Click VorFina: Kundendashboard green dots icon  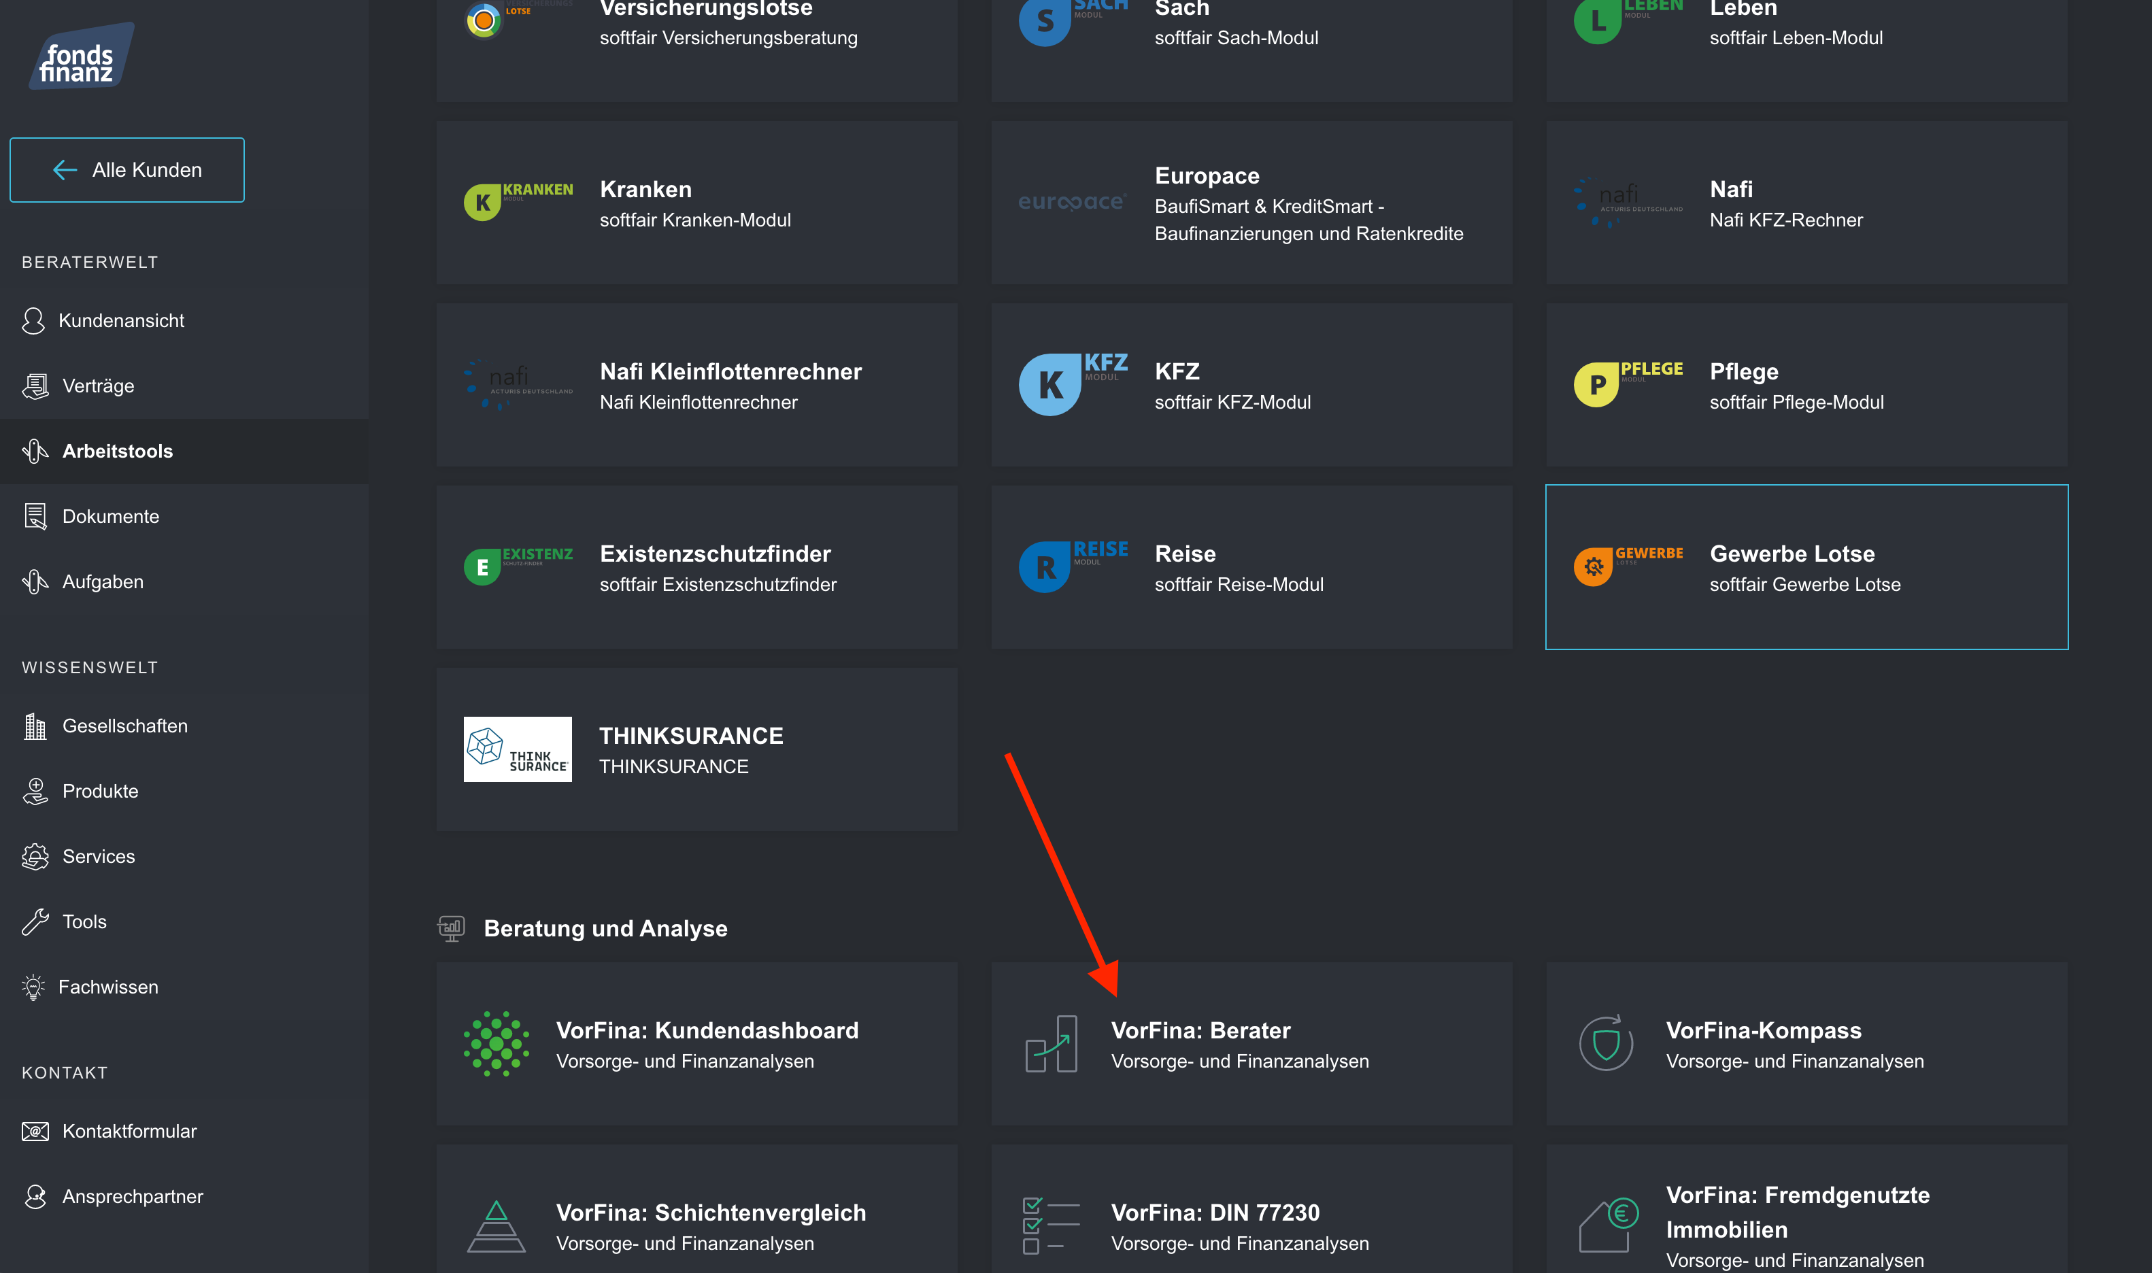tap(496, 1044)
